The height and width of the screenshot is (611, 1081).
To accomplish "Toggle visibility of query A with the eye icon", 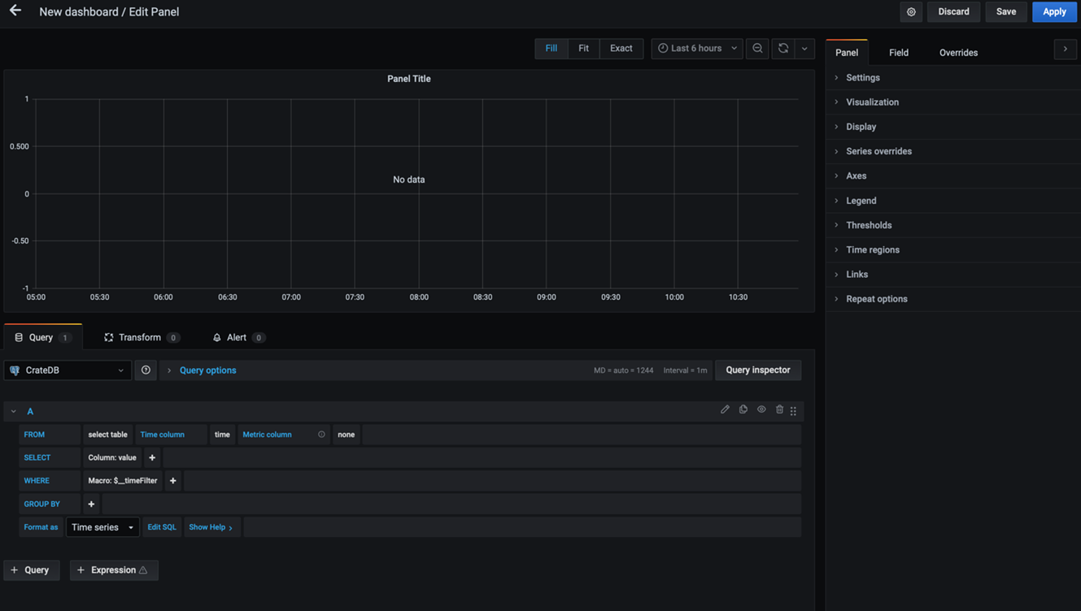I will 761,409.
